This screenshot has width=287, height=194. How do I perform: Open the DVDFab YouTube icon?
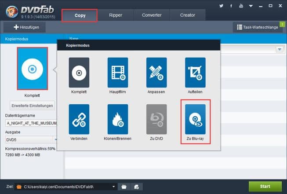point(241,6)
